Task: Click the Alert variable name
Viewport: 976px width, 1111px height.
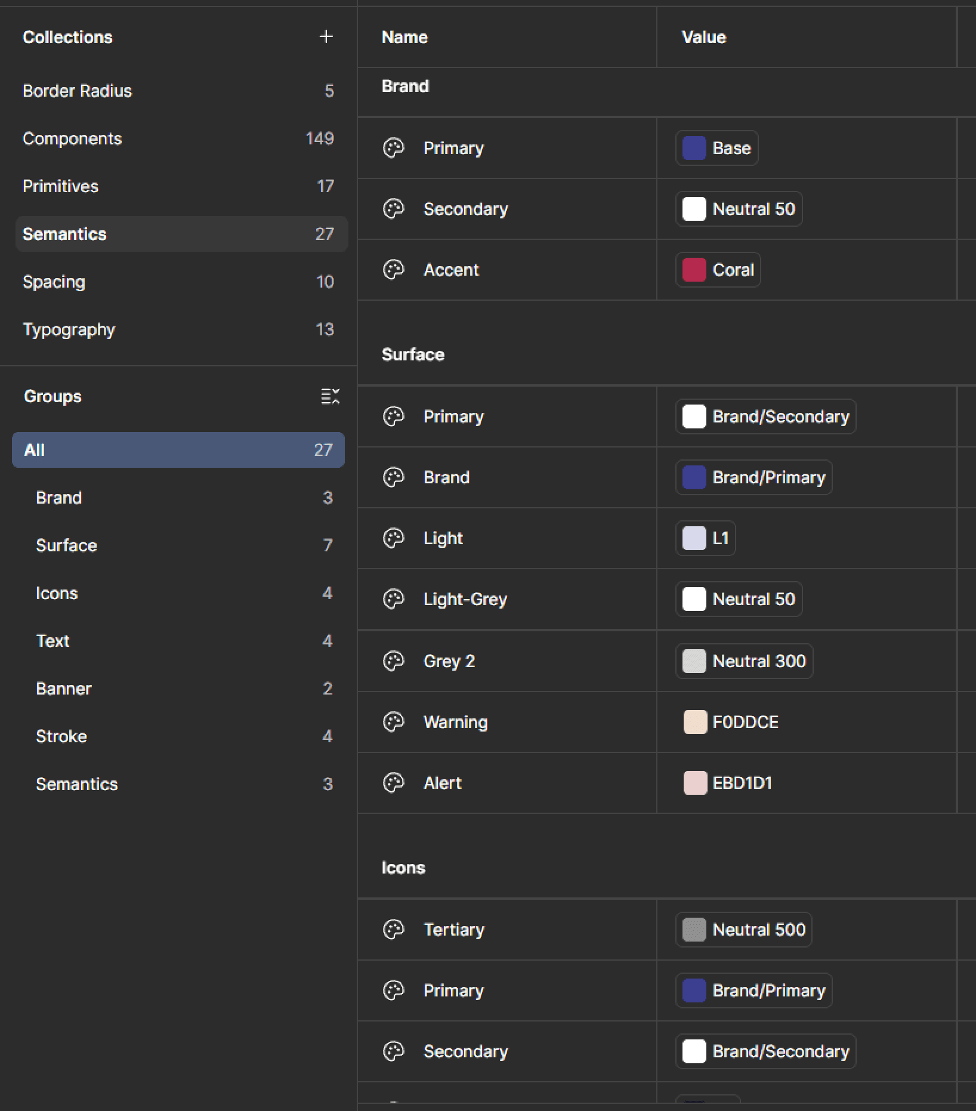Action: tap(443, 783)
